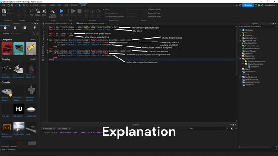The width and height of the screenshot is (278, 156).
Task: Click the Navigate Back arrow
Action: pos(19,11)
